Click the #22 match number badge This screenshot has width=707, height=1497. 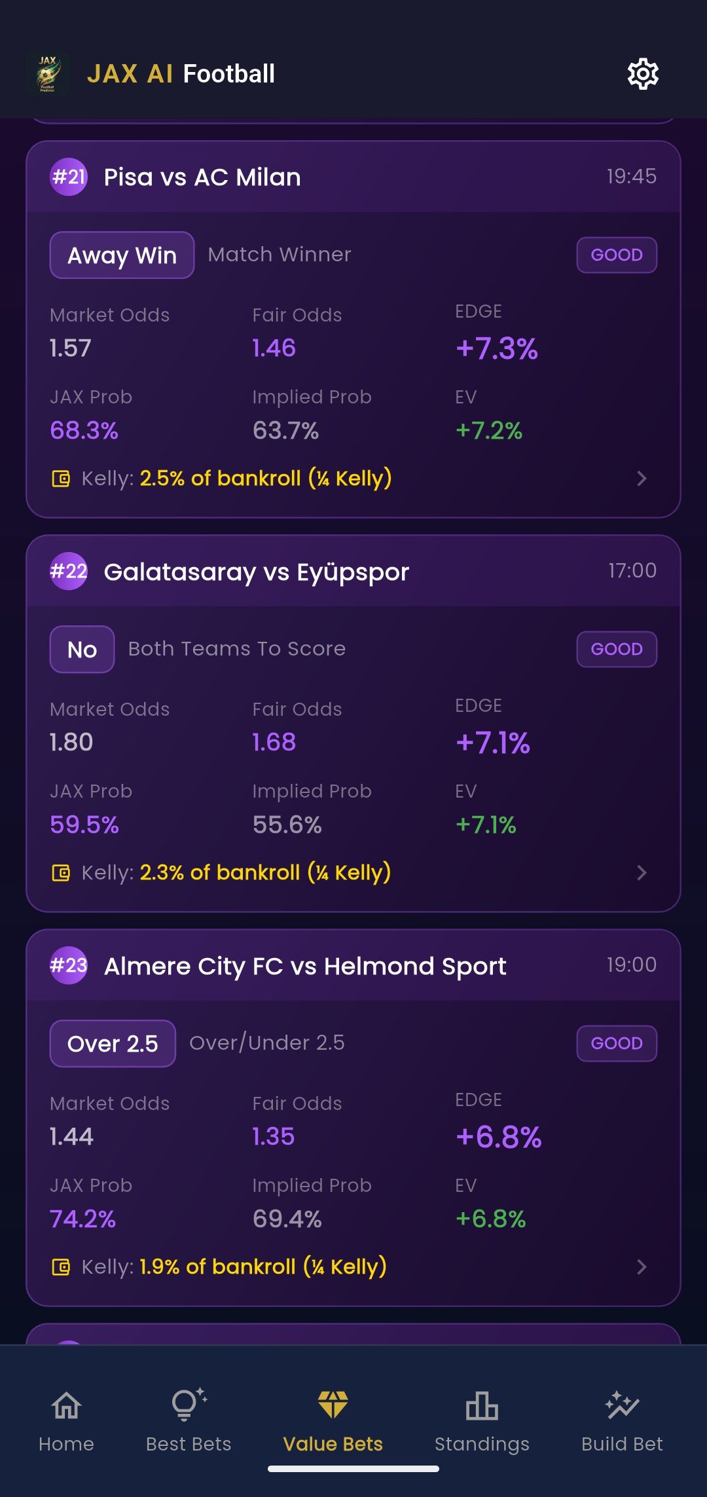pyautogui.click(x=68, y=571)
